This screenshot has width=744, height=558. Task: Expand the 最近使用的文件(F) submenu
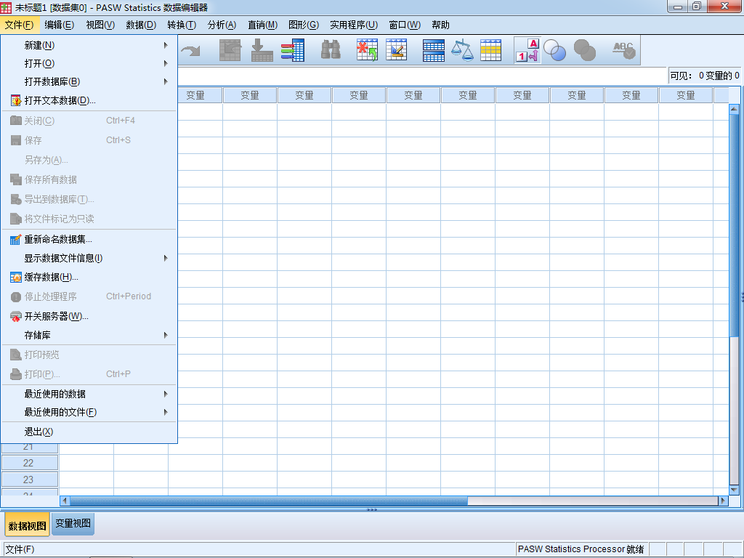point(89,412)
